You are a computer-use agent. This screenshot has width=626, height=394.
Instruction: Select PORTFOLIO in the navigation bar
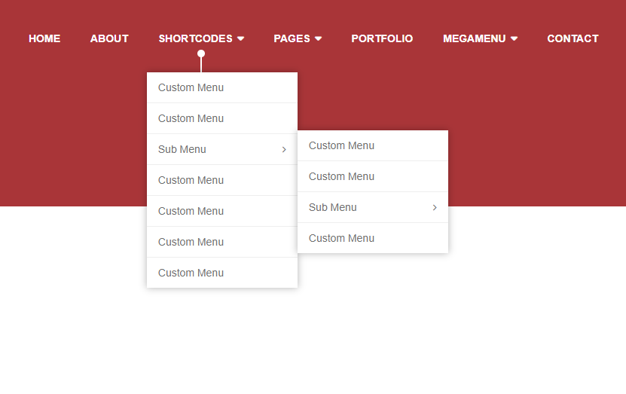382,38
